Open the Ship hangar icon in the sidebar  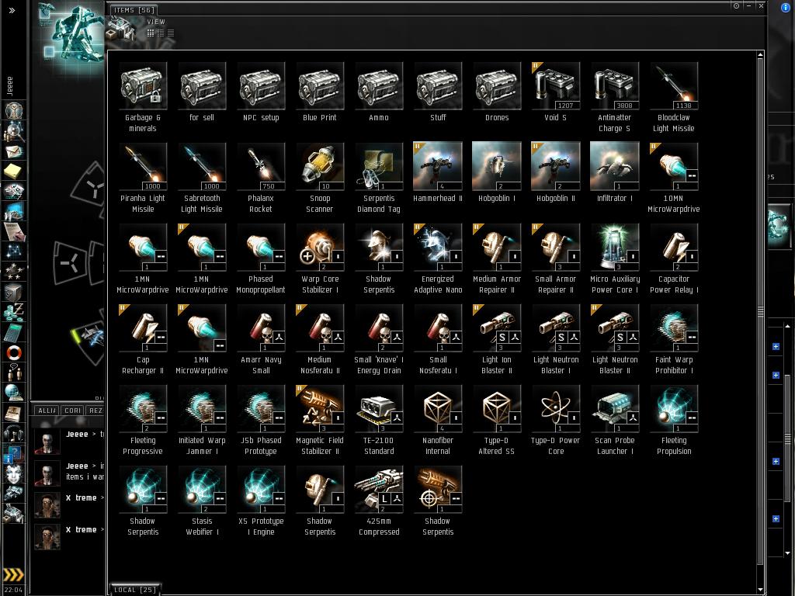(x=14, y=494)
